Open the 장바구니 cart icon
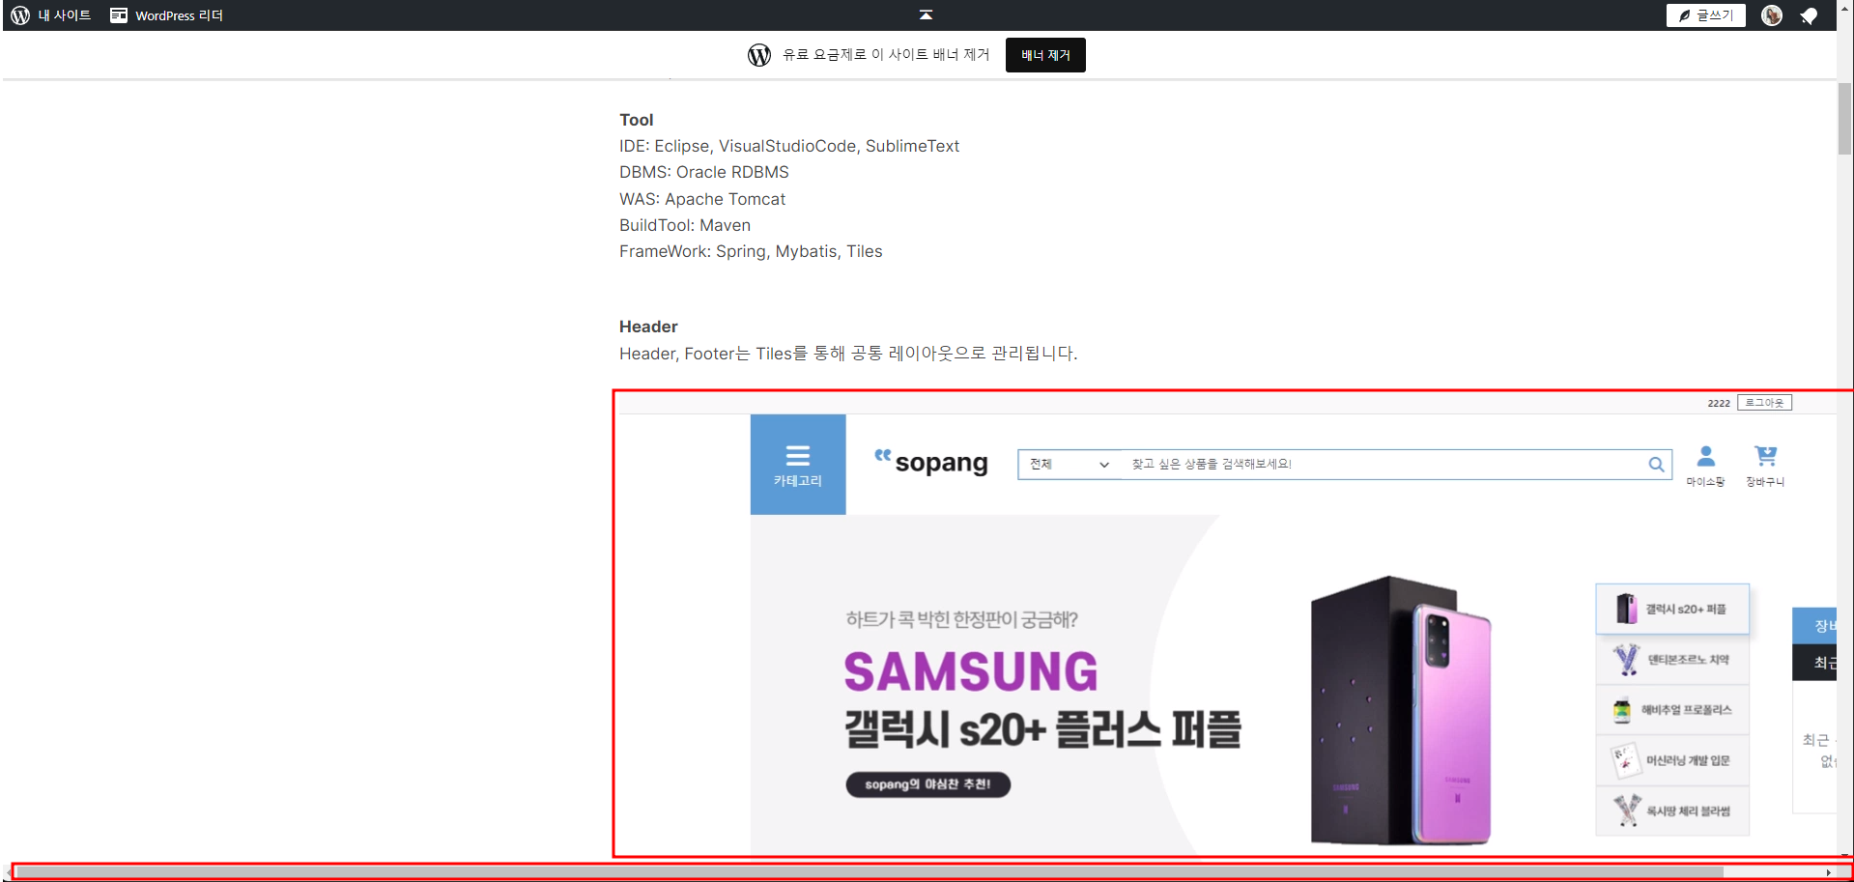Viewport: 1854px width, 882px height. point(1765,466)
